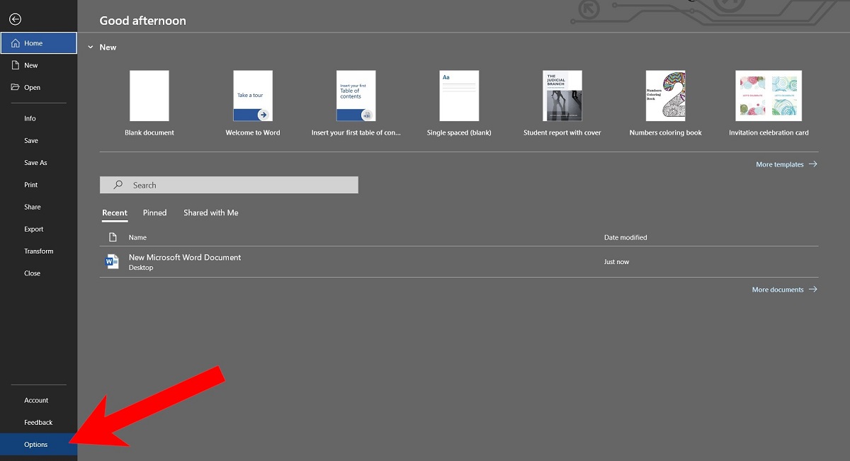
Task: Open the Welcome to Word tour template
Action: (x=252, y=96)
